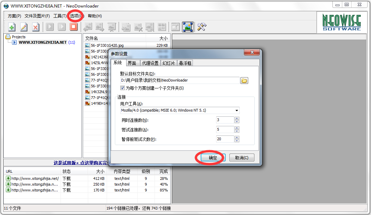The image size is (371, 215).
Task: Edit the project using the pencil icon
Action: click(23, 27)
